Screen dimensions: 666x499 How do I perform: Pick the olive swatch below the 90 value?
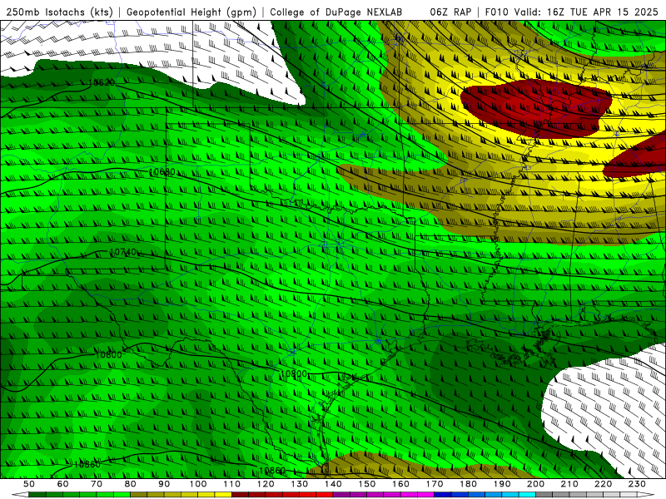(138, 495)
